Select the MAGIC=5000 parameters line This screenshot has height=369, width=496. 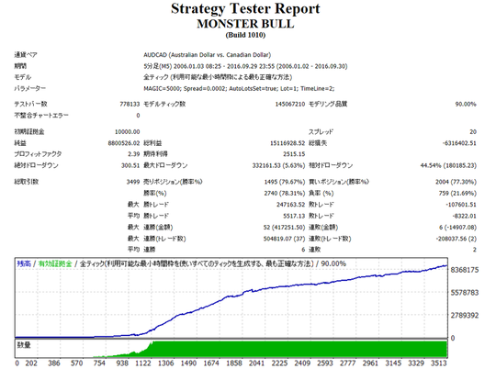239,88
